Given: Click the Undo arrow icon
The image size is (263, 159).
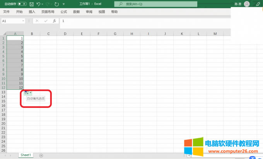Looking at the screenshot, I should pyautogui.click(x=38, y=4).
